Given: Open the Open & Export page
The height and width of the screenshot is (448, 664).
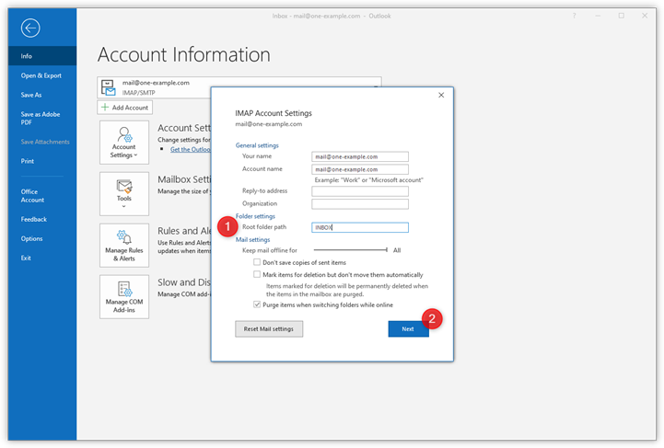Looking at the screenshot, I should point(41,75).
